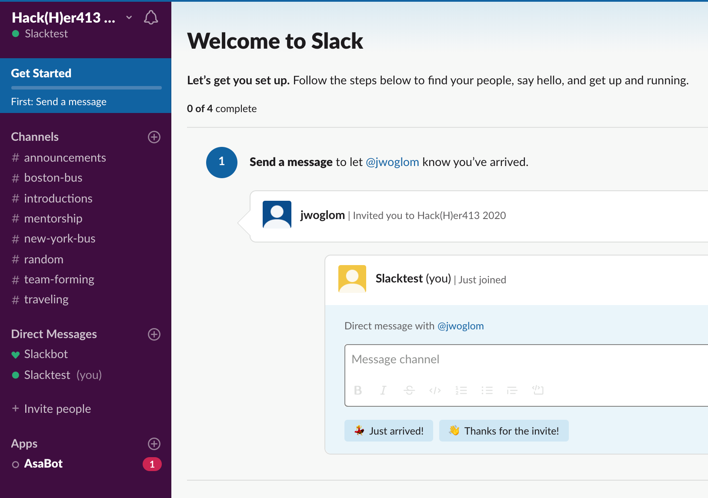
Task: Click Slackbot's green heart status icon
Action: coord(16,355)
